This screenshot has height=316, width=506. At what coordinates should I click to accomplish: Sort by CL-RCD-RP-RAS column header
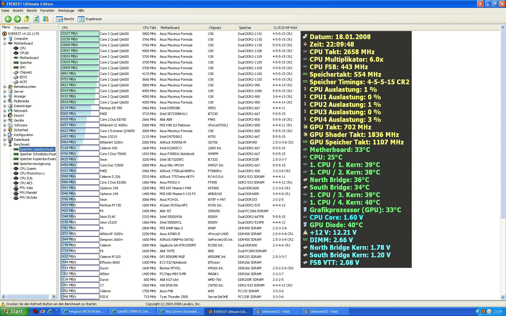click(285, 28)
